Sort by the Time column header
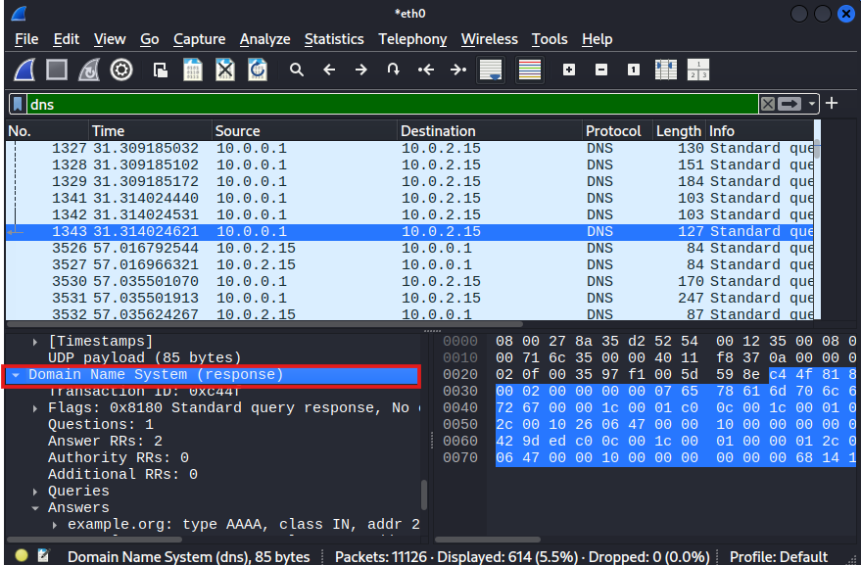The height and width of the screenshot is (565, 861). coord(150,130)
